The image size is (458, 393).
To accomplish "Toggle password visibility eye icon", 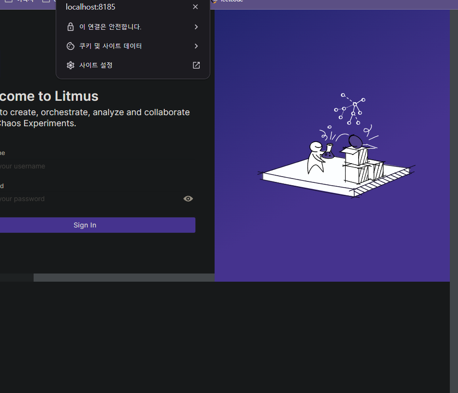I will coord(188,199).
